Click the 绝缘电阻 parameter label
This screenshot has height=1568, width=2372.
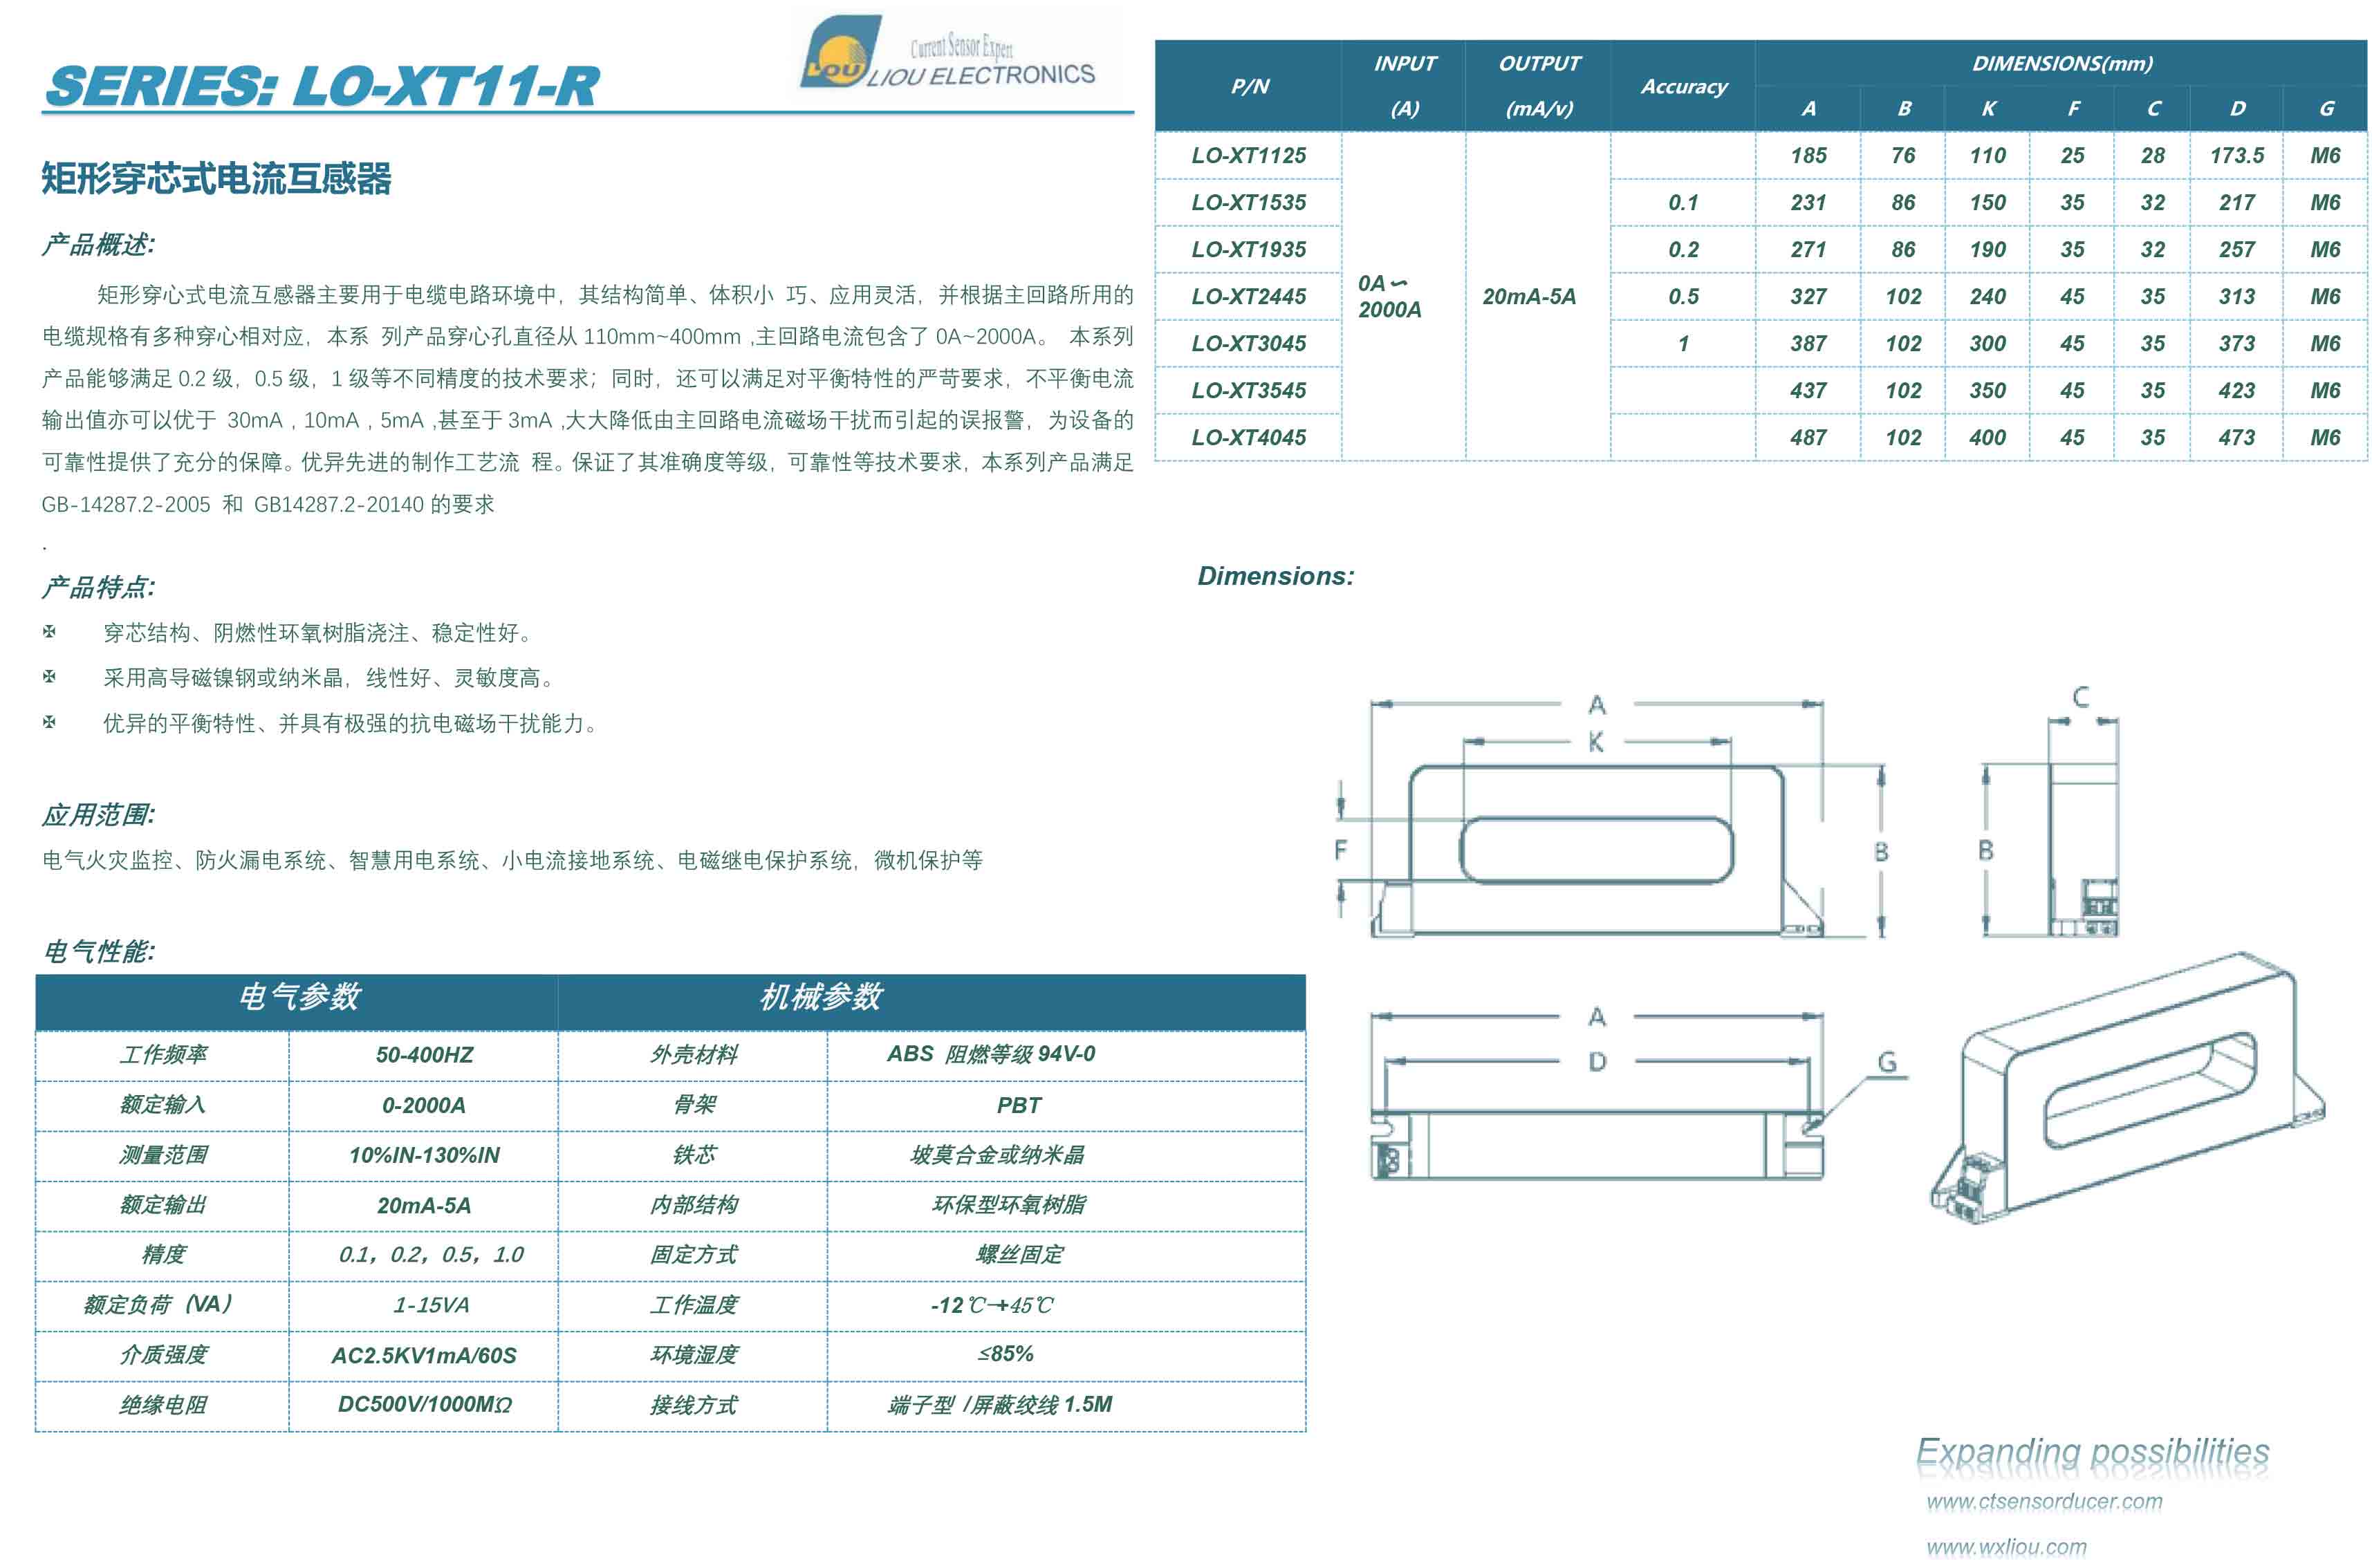point(163,1404)
